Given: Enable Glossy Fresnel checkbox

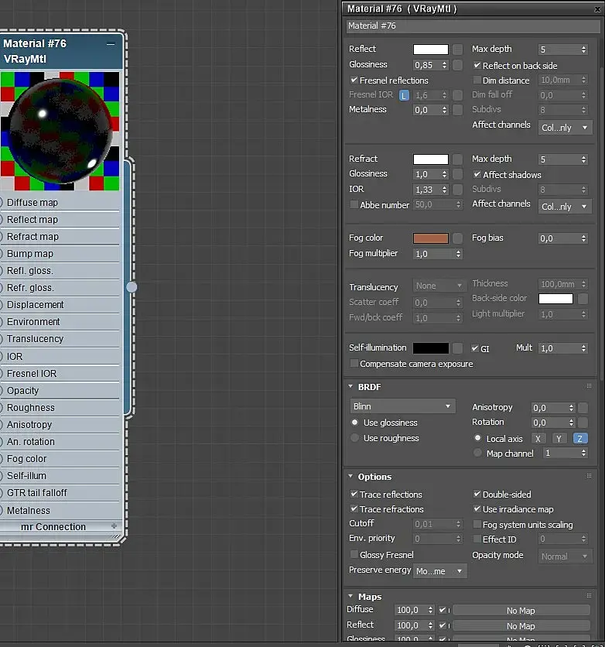Looking at the screenshot, I should click(x=354, y=554).
